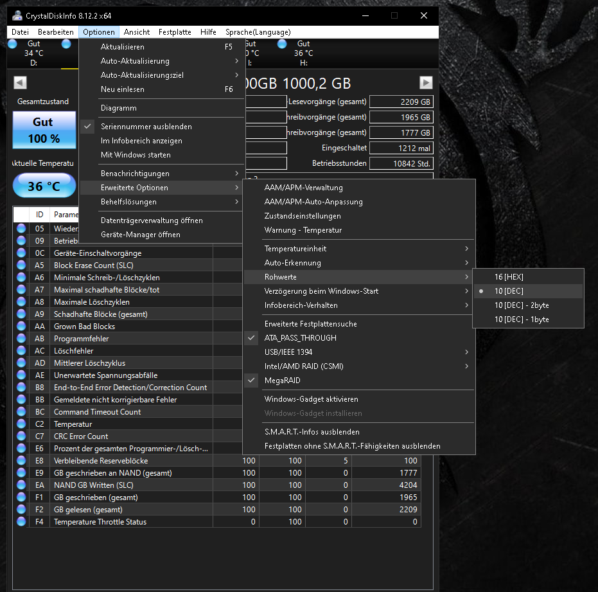Click status orb of Temperature Throttle Status row
Image resolution: width=598 pixels, height=592 pixels.
pyautogui.click(x=21, y=521)
